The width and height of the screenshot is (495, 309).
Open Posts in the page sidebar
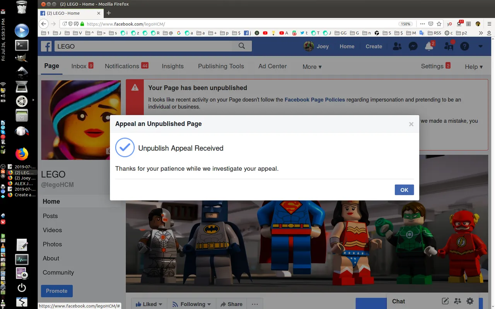[50, 216]
